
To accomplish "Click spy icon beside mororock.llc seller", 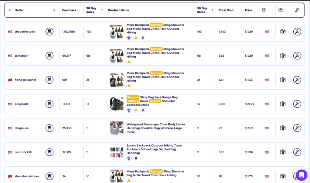I will click(49, 152).
